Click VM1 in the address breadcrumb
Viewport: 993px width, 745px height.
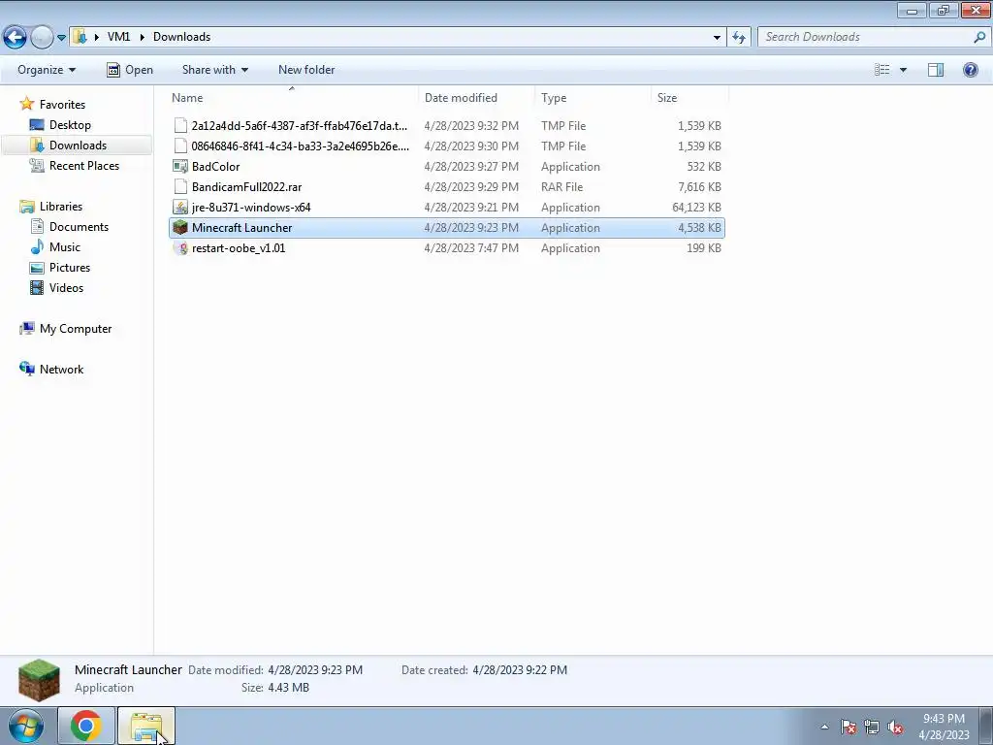pyautogui.click(x=118, y=37)
